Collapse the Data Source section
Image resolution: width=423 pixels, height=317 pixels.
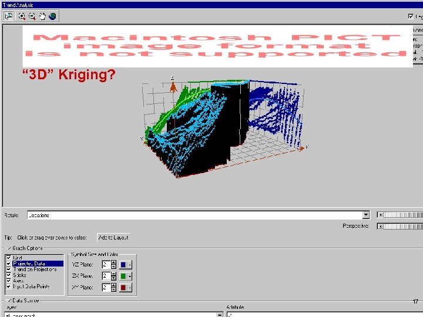(8, 301)
